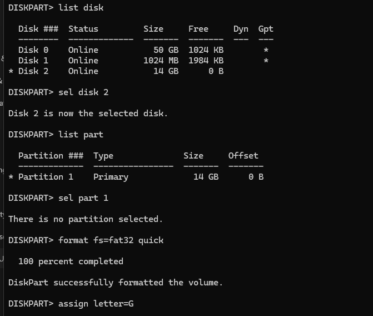
Task: Click the 'sel disk 2' command line
Action: click(58, 92)
